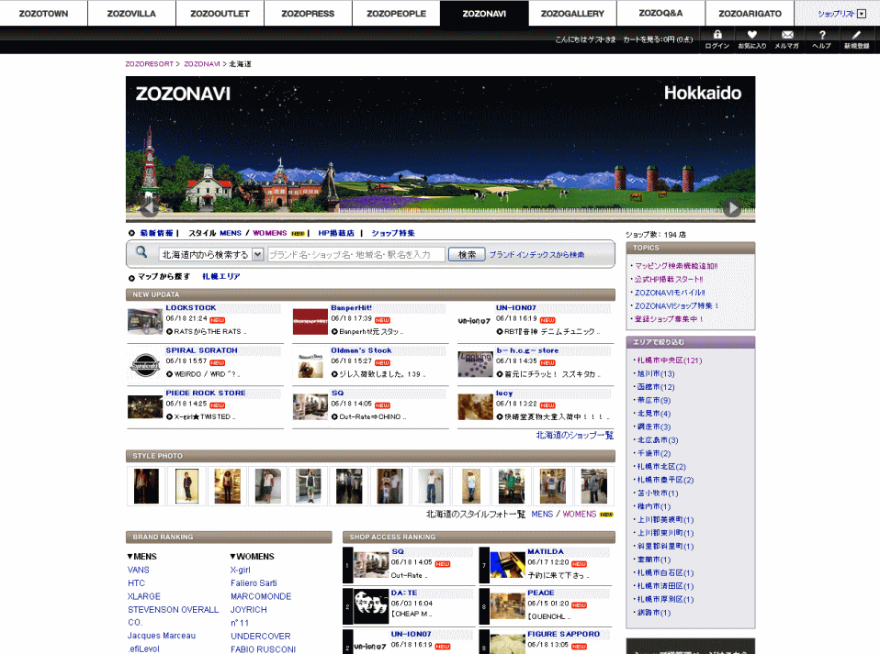Screen dimensions: 880x654
Task: Filter by 旭川市(13) area
Action: coord(656,374)
